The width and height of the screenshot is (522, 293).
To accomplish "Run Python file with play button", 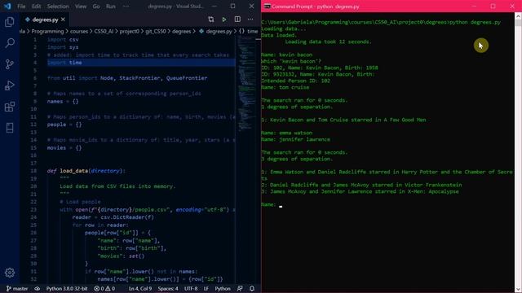I will click(x=224, y=20).
